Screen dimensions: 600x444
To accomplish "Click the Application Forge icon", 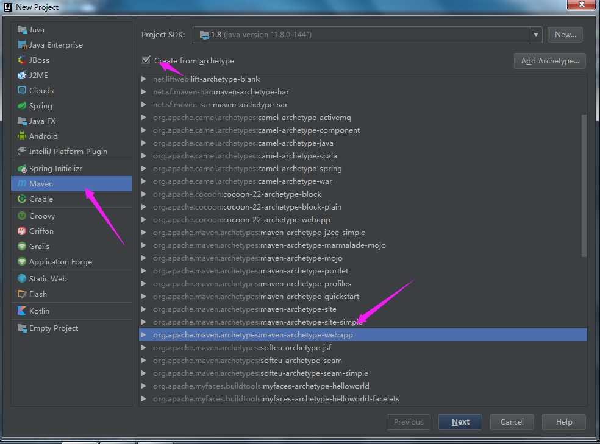I will tap(22, 262).
